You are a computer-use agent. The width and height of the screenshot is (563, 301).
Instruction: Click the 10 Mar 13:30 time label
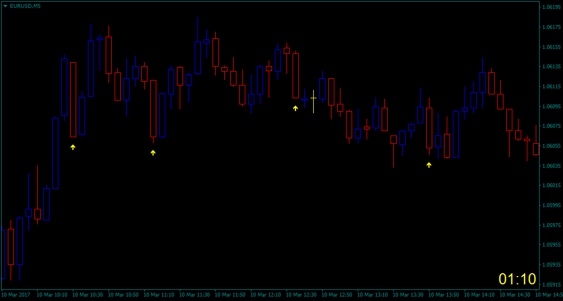[x=408, y=295]
